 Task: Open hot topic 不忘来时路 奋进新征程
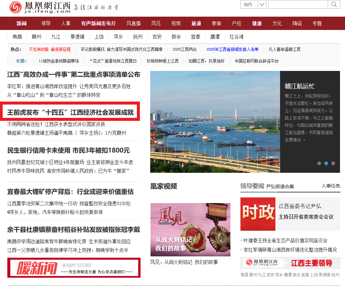click(50, 49)
